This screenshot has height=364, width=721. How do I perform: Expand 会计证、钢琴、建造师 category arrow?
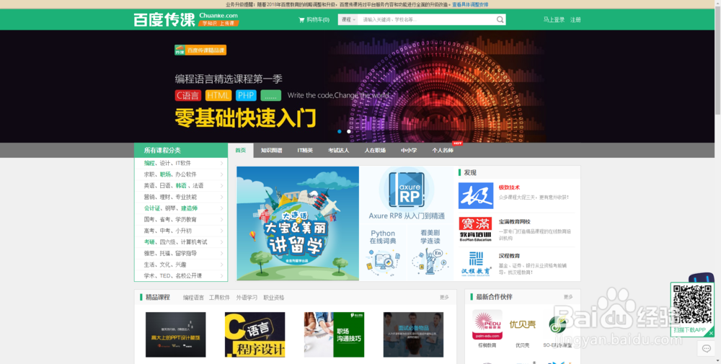pyautogui.click(x=221, y=208)
